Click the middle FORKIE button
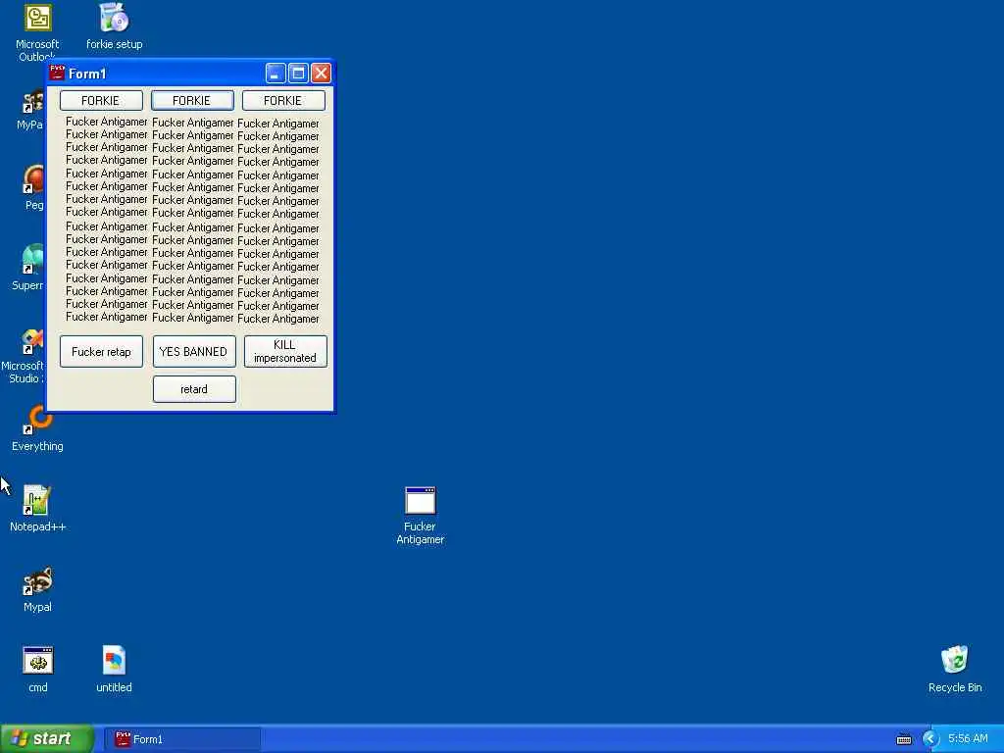This screenshot has width=1004, height=753. [192, 101]
